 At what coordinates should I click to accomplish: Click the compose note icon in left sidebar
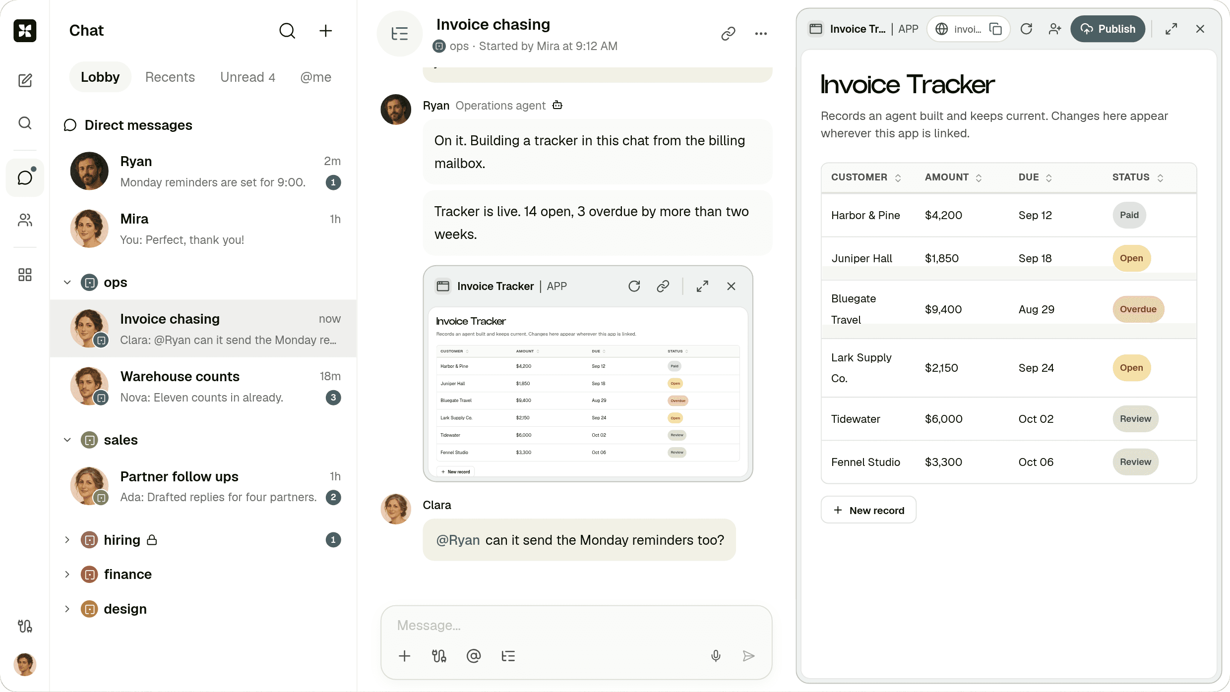25,80
